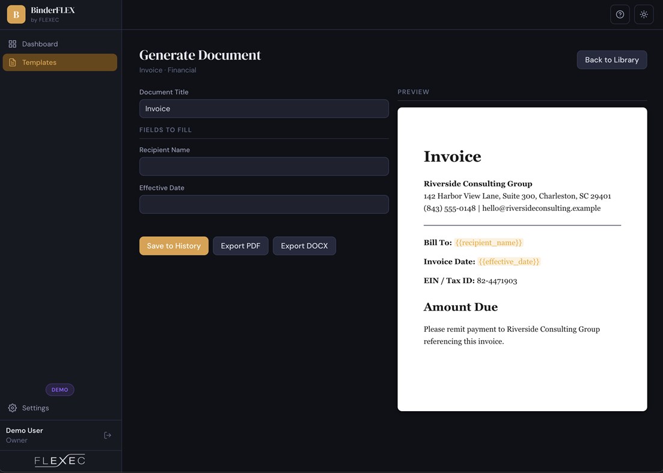Click the Templates document icon

tap(13, 63)
